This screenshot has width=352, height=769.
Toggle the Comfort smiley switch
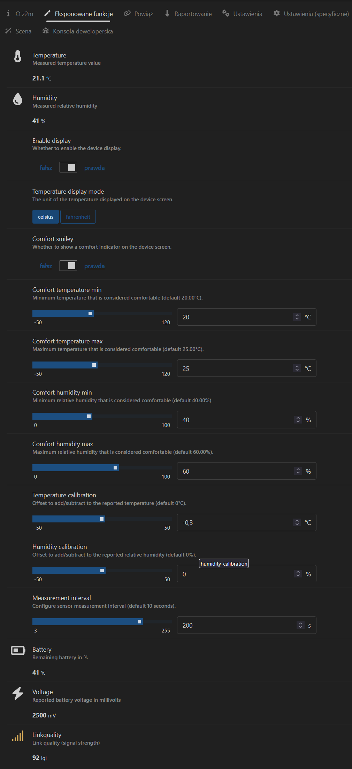(x=68, y=266)
